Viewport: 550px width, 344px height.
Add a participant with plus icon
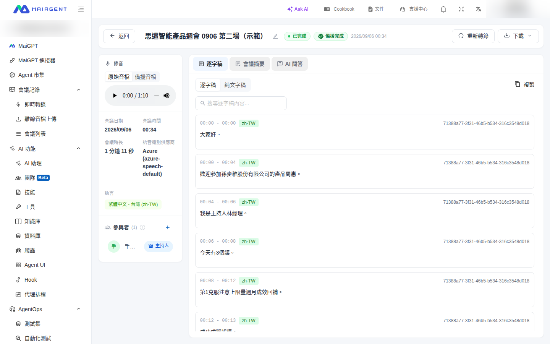tap(168, 227)
